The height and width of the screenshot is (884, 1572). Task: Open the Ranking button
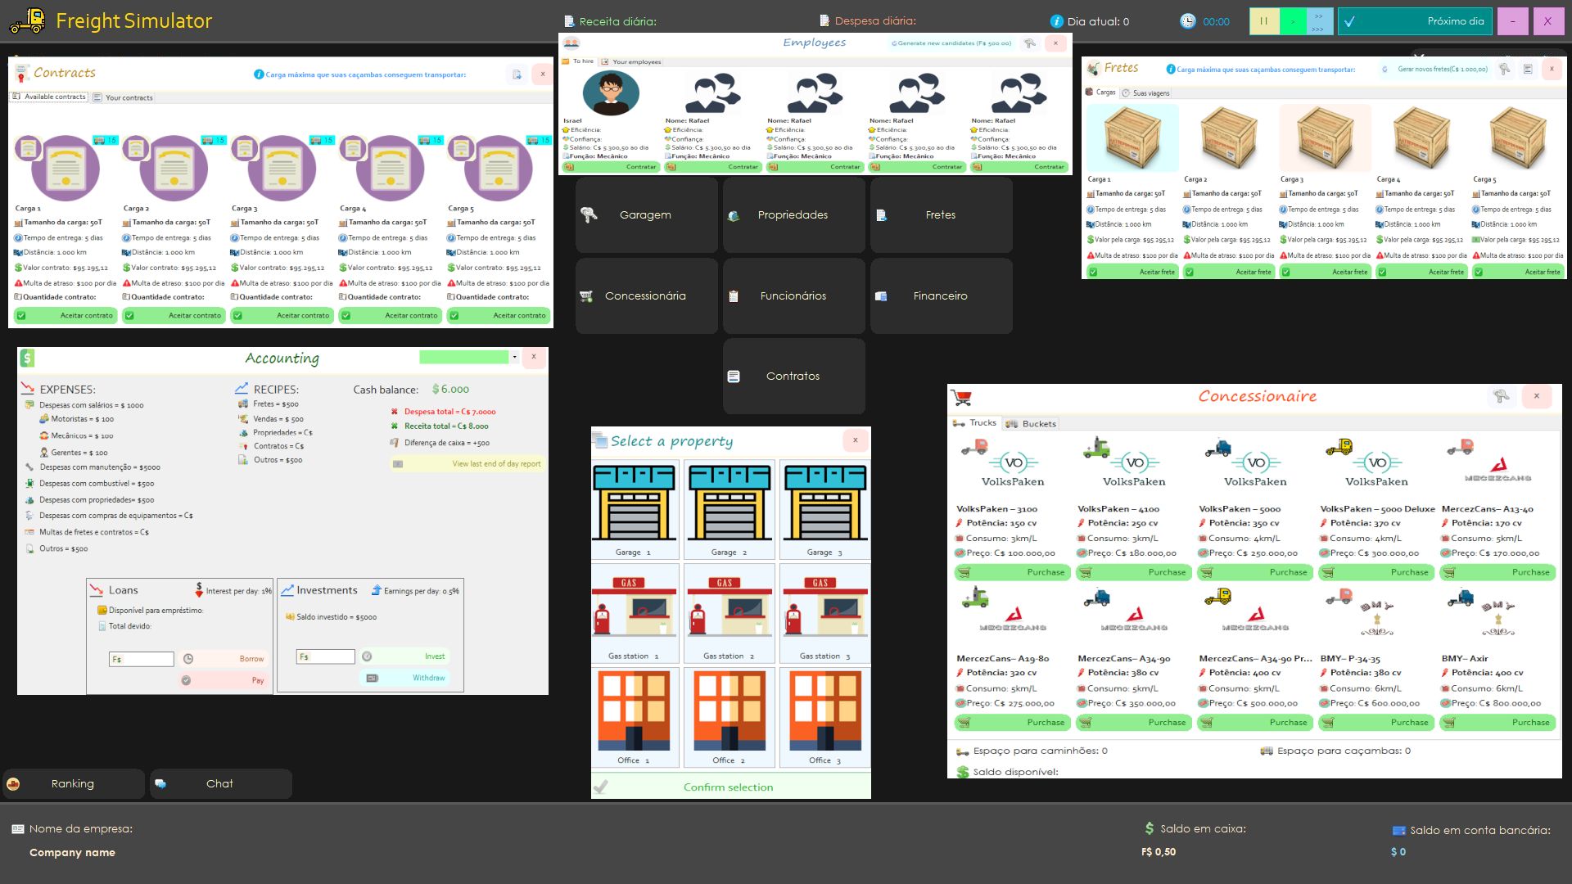(x=73, y=784)
